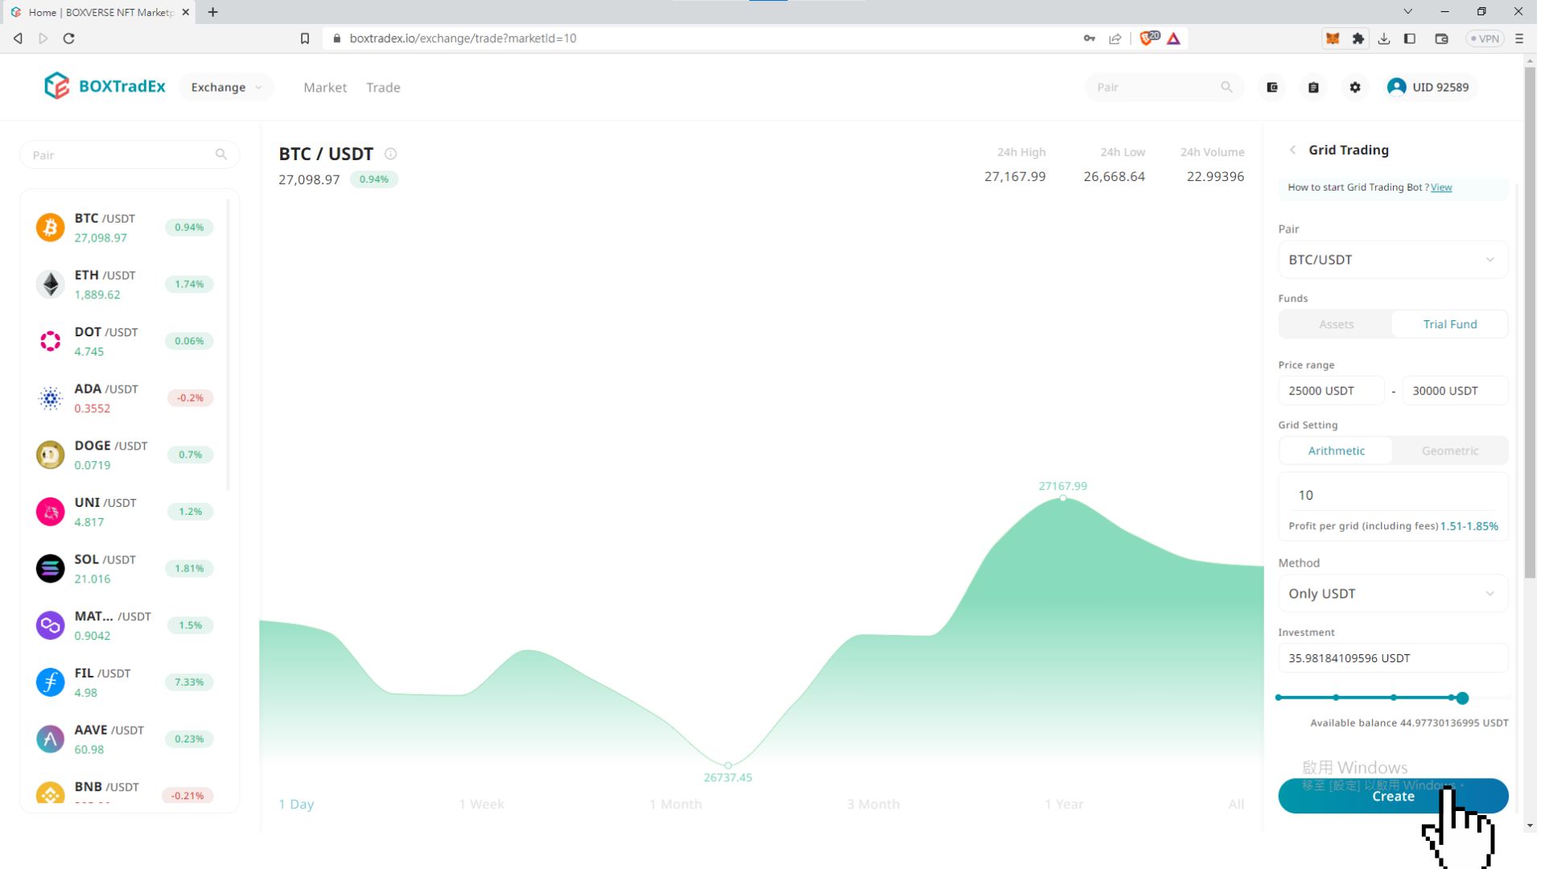Click the wallet icon in header
This screenshot has height=869, width=1545.
click(1272, 87)
